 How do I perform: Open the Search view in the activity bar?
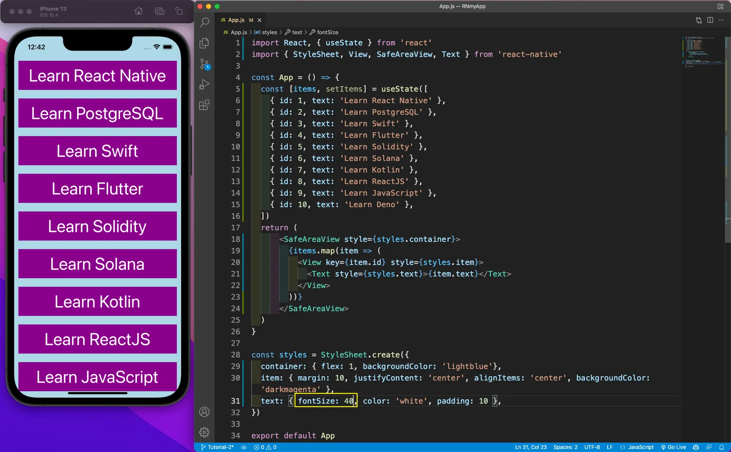pos(205,22)
